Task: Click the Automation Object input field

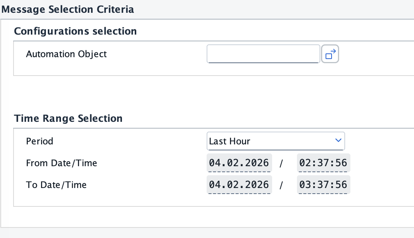Action: pos(263,54)
